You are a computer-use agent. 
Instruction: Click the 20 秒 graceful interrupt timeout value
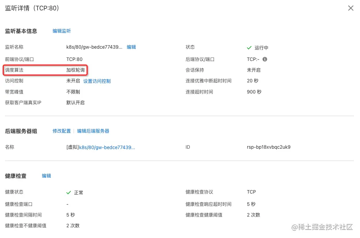(x=253, y=81)
